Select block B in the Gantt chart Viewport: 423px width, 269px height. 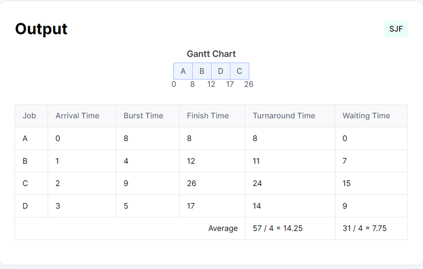(202, 71)
